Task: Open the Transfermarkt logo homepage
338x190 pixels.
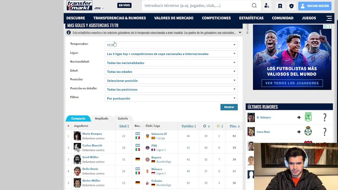Action: pyautogui.click(x=79, y=6)
